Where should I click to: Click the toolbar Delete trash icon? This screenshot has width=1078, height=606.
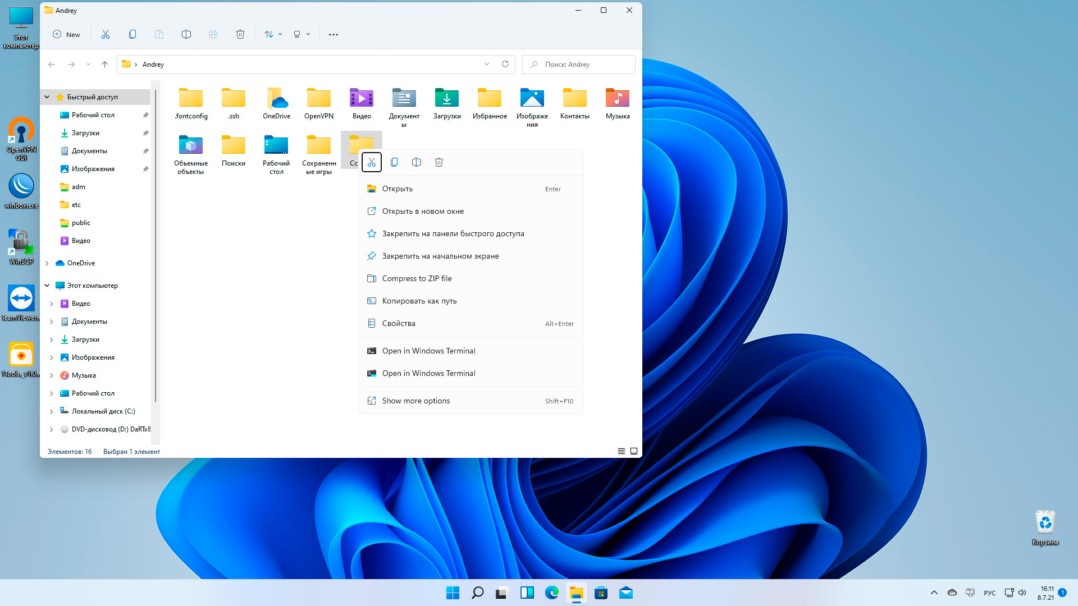pyautogui.click(x=240, y=34)
